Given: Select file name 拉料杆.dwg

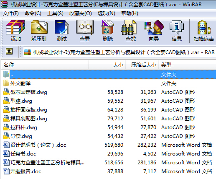Looking at the screenshot, I should click(24, 127).
